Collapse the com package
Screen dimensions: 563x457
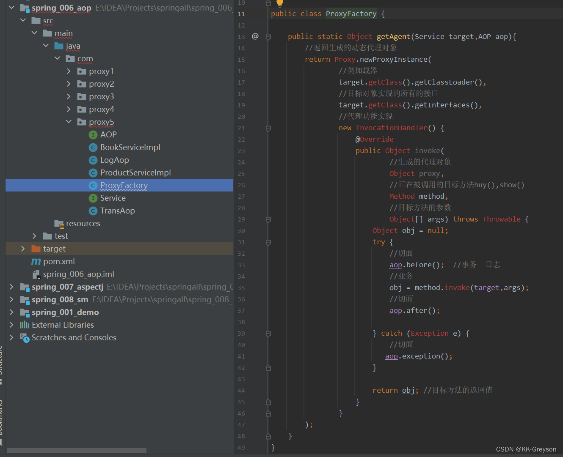point(57,58)
